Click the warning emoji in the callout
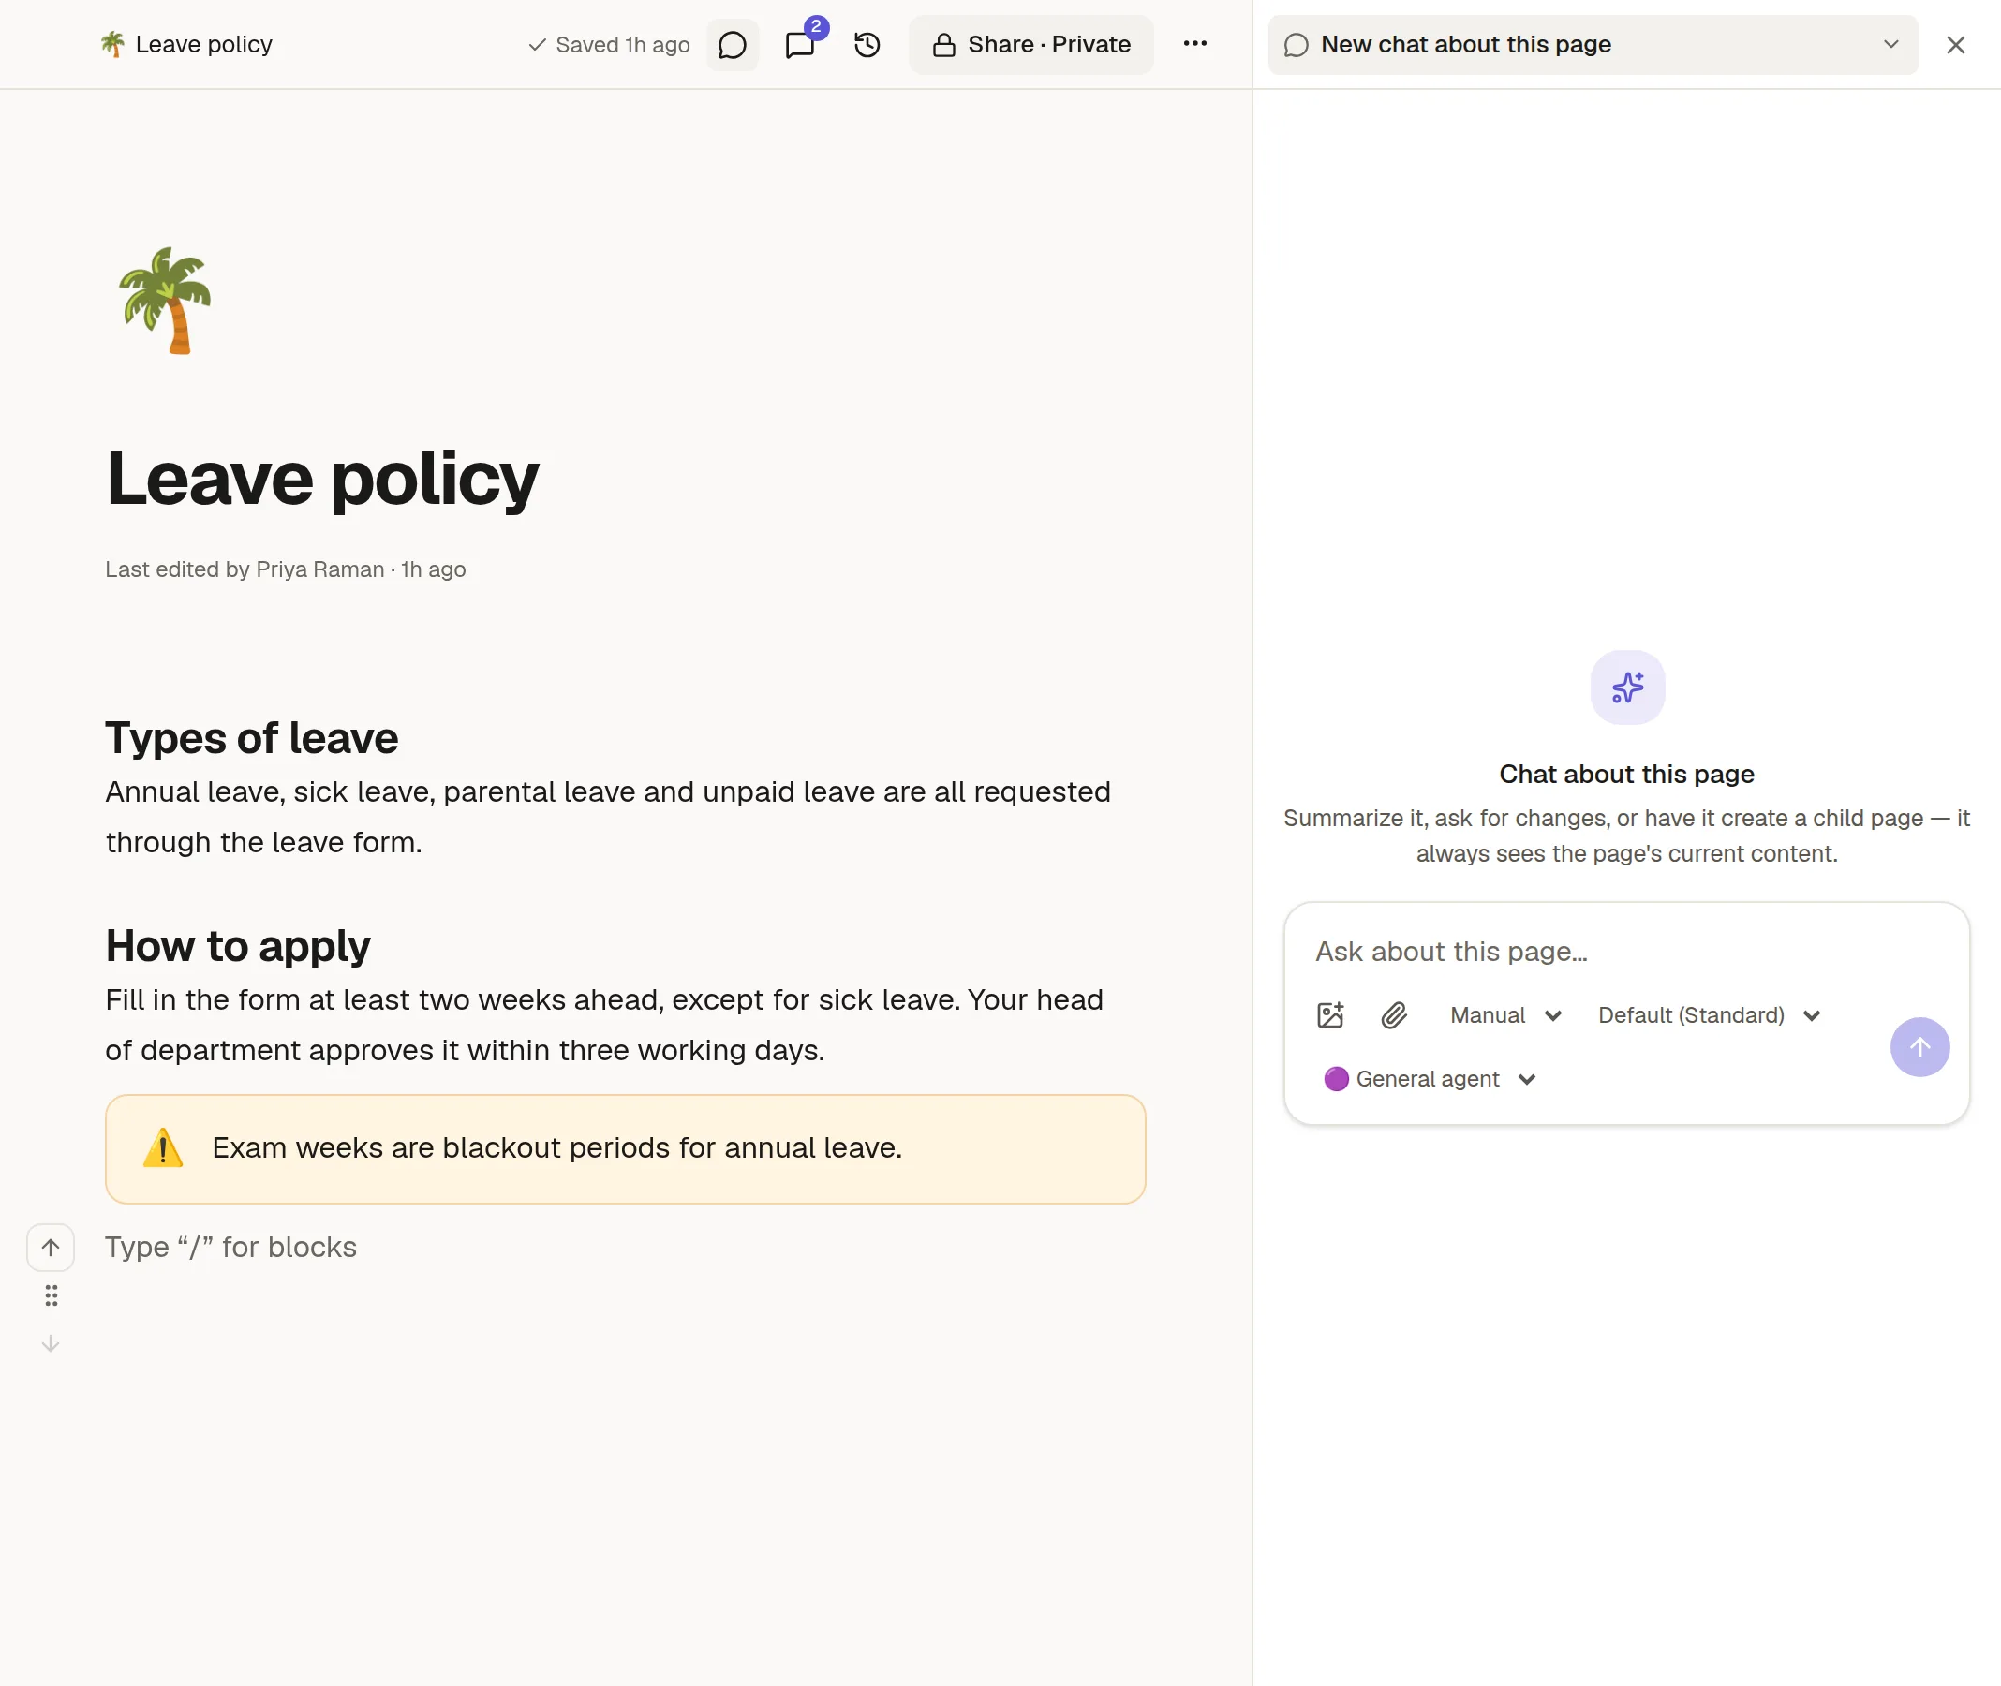 pos(162,1148)
